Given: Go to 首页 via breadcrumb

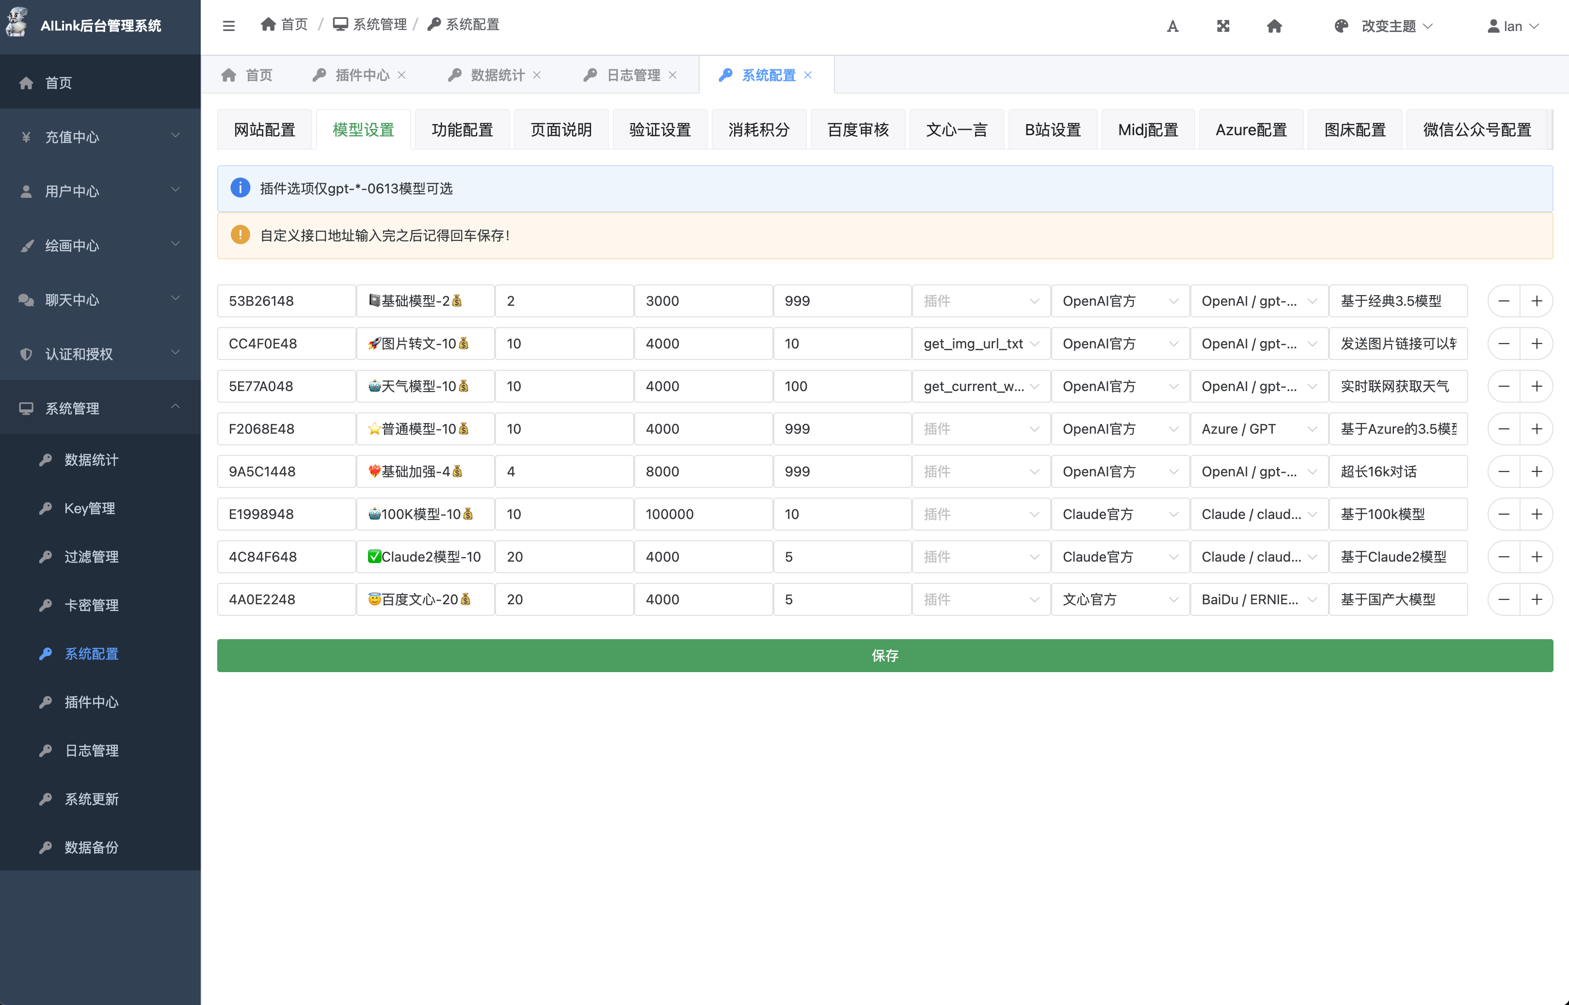Looking at the screenshot, I should pyautogui.click(x=284, y=25).
